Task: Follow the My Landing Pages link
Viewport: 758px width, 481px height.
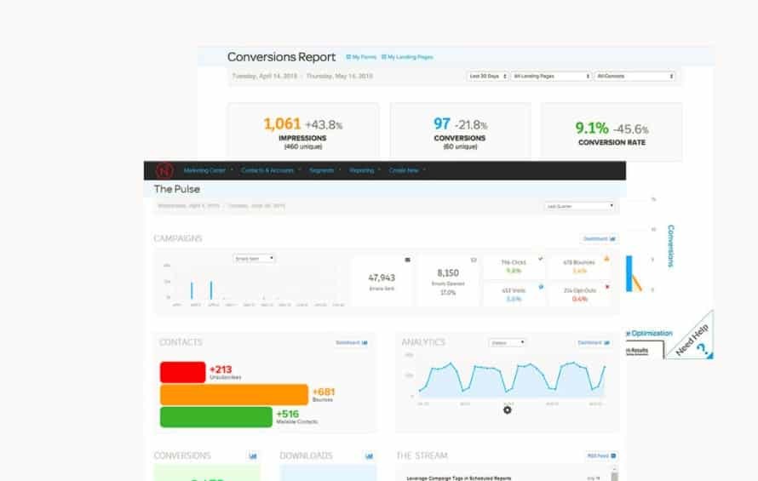Action: tap(409, 57)
